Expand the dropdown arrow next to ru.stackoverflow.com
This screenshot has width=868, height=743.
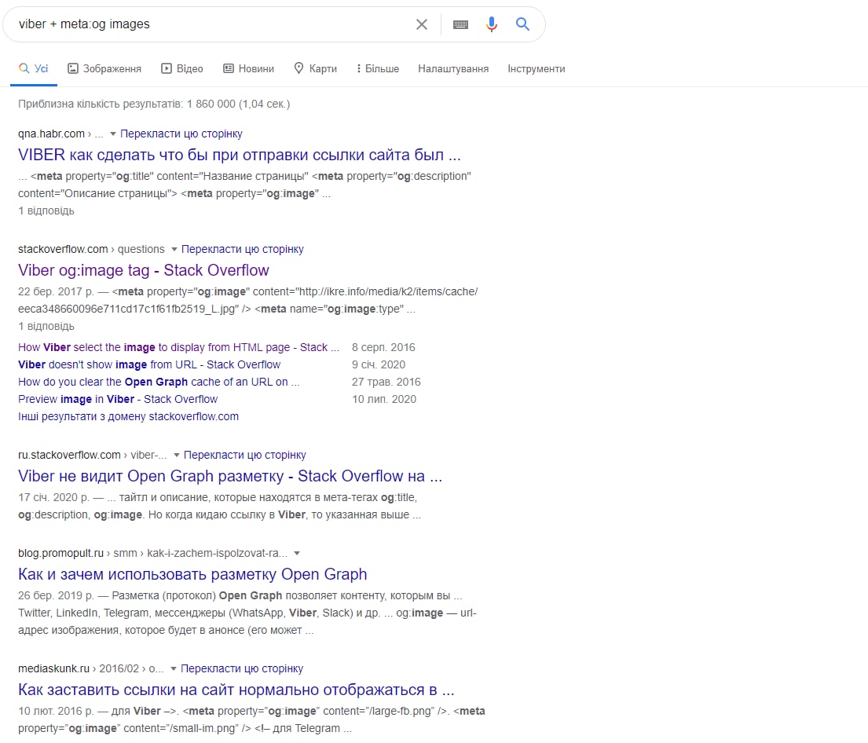tap(177, 455)
